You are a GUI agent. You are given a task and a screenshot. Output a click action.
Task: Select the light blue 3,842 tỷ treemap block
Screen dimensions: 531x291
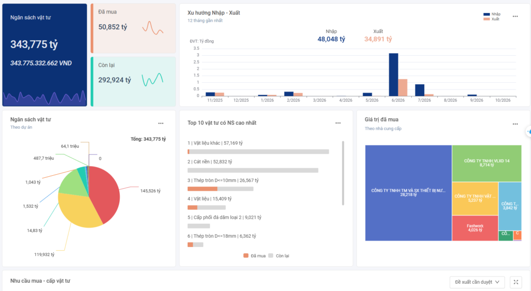(x=510, y=206)
